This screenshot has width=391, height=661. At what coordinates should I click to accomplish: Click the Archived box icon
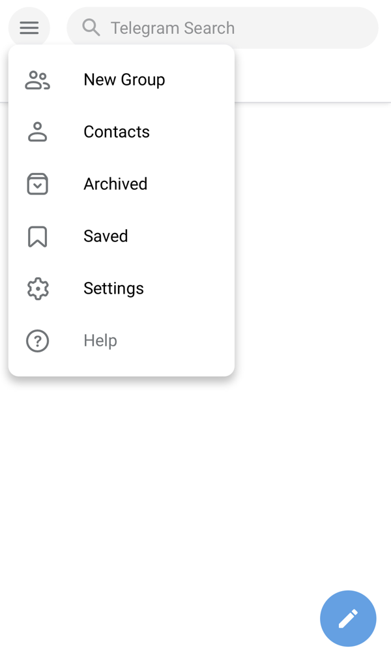click(x=37, y=184)
